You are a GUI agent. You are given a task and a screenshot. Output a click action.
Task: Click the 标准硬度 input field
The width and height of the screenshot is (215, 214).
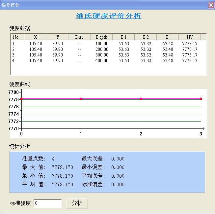pyautogui.click(x=48, y=203)
